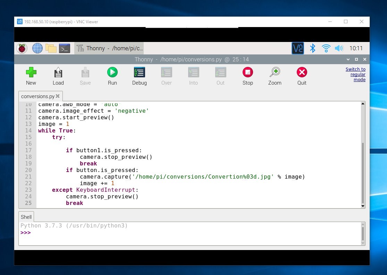Click the Thonny taskbar window button
Screen dimensions: 387x275
(x=109, y=48)
